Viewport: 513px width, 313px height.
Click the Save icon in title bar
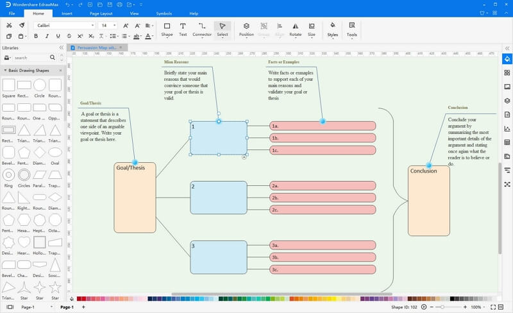[x=110, y=4]
